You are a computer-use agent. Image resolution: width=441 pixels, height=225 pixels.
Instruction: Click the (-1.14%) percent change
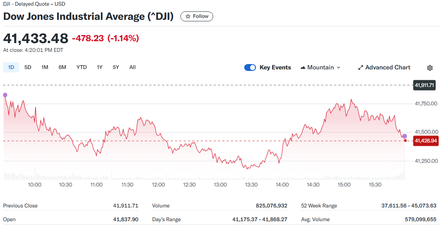click(x=123, y=38)
